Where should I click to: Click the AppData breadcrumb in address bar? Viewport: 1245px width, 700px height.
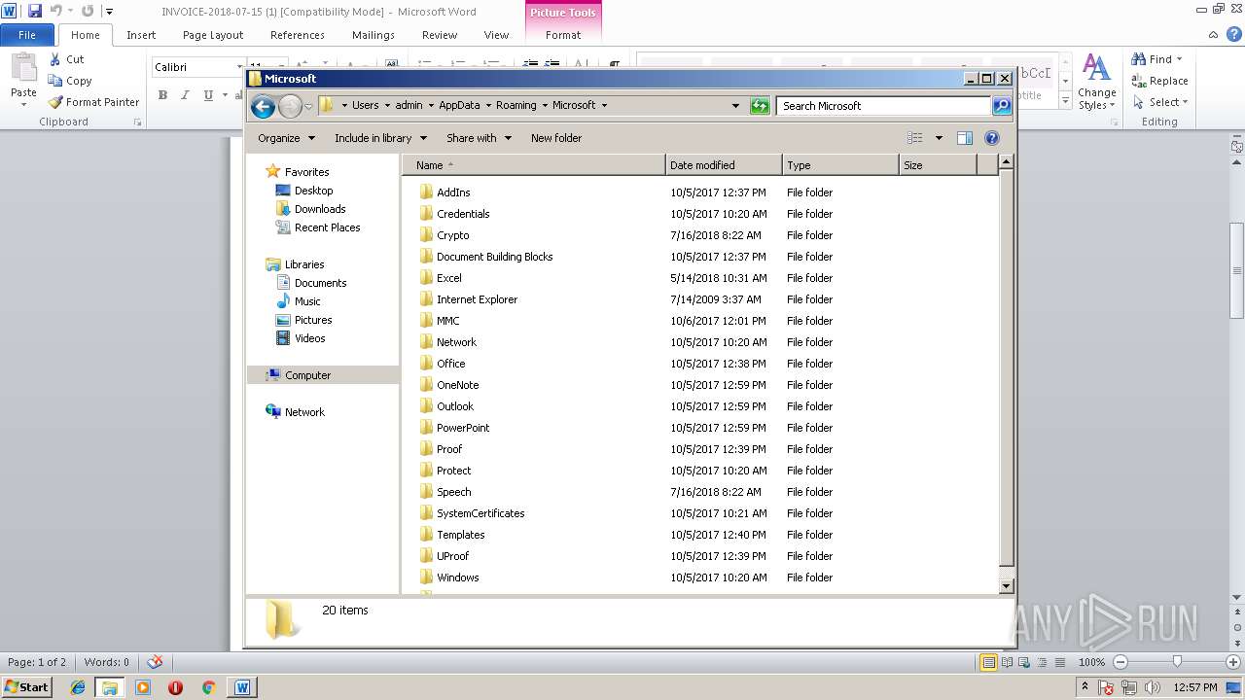point(459,106)
